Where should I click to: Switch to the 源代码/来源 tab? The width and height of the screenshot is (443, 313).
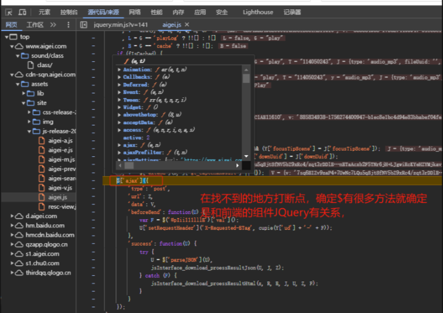(x=103, y=12)
